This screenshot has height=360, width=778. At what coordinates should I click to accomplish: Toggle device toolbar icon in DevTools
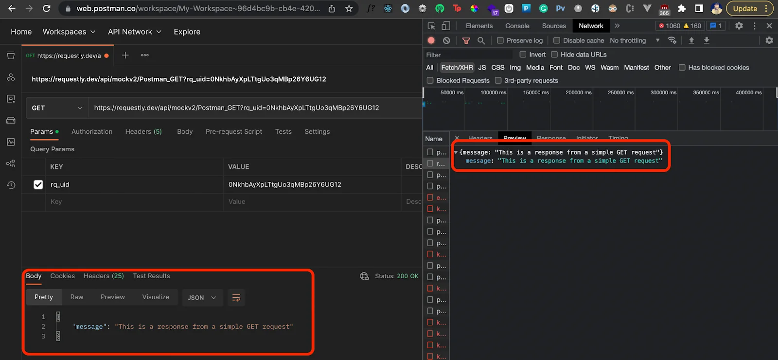click(446, 26)
